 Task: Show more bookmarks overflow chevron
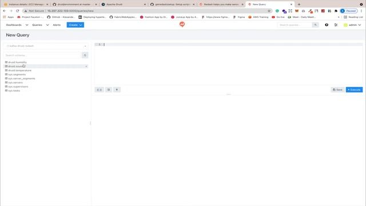tap(339, 17)
